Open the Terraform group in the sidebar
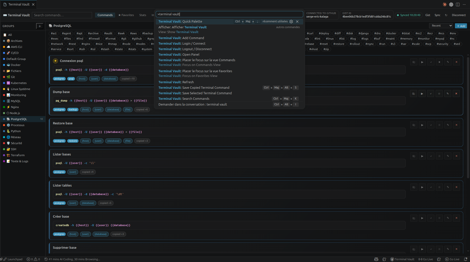This screenshot has width=470, height=262. point(23,155)
